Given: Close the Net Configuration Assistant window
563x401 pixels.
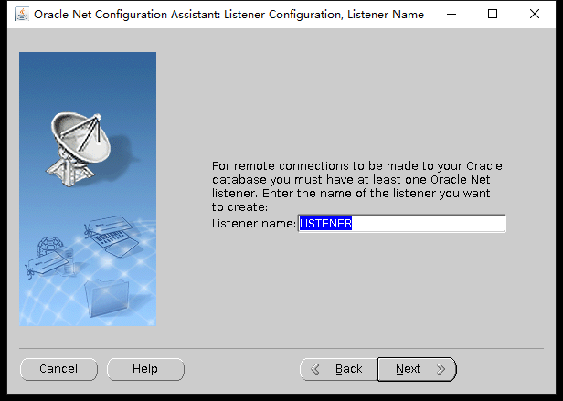Looking at the screenshot, I should coord(535,15).
